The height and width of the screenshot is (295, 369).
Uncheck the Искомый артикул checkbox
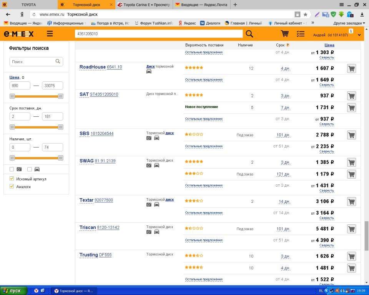12,179
